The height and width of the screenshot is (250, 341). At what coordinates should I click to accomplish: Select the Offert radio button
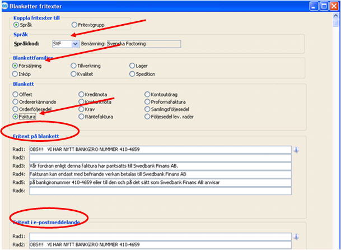[16, 94]
